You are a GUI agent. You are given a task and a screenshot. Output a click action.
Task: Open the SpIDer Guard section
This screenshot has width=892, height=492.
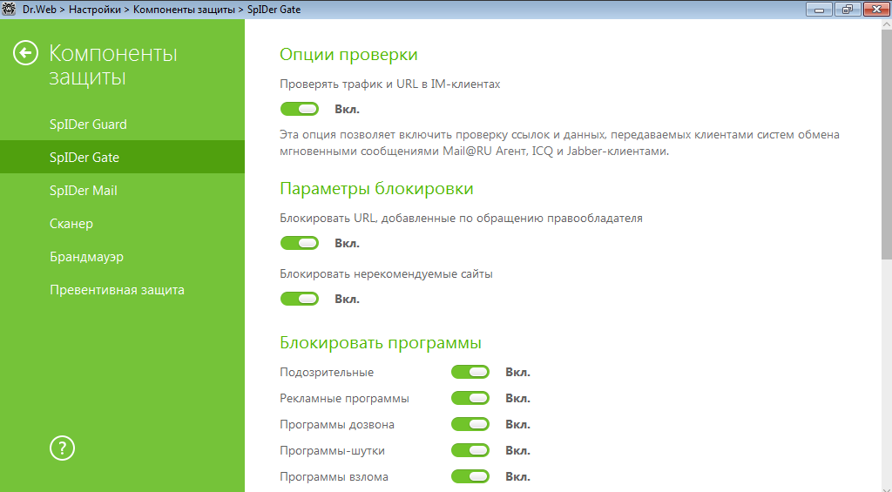pyautogui.click(x=122, y=124)
